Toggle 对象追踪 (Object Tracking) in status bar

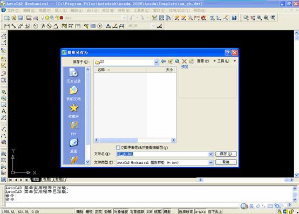click(137, 211)
